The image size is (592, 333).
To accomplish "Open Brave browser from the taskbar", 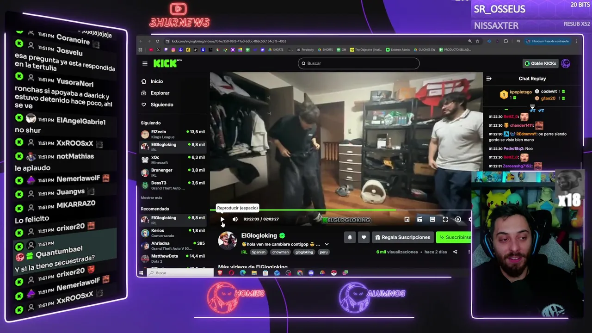I will (x=220, y=273).
